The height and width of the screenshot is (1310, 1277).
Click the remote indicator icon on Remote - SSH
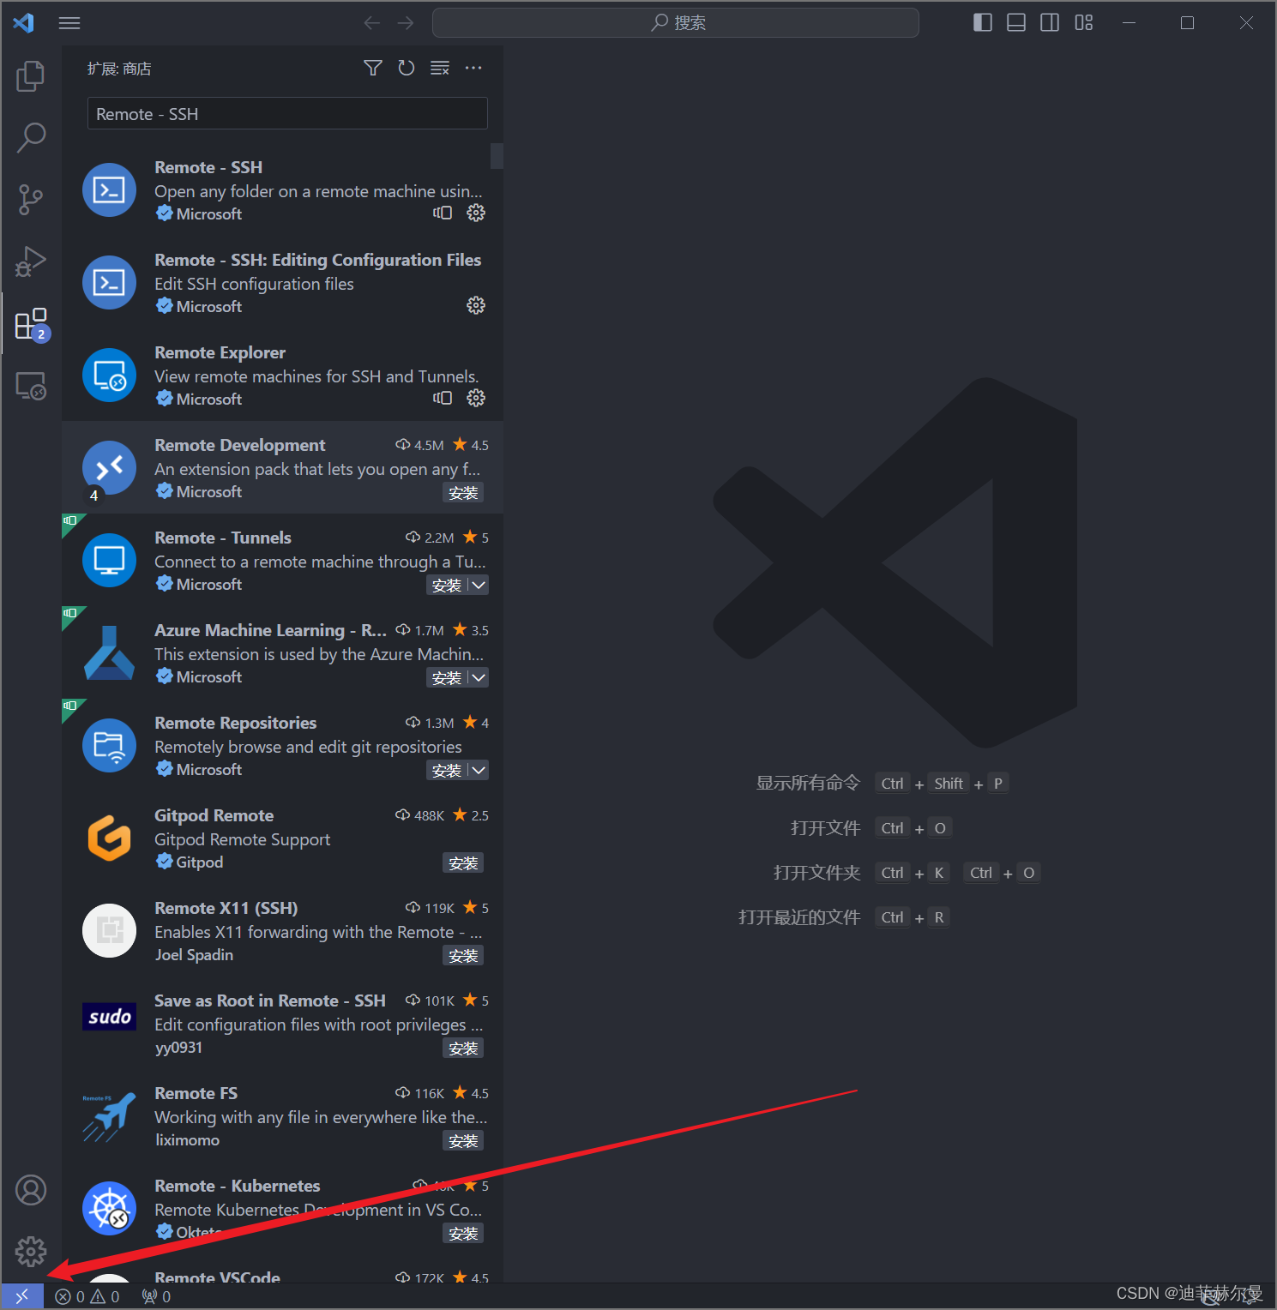[x=443, y=213]
